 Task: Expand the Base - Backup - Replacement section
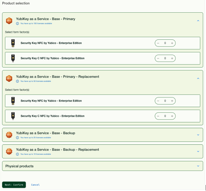click(198, 152)
